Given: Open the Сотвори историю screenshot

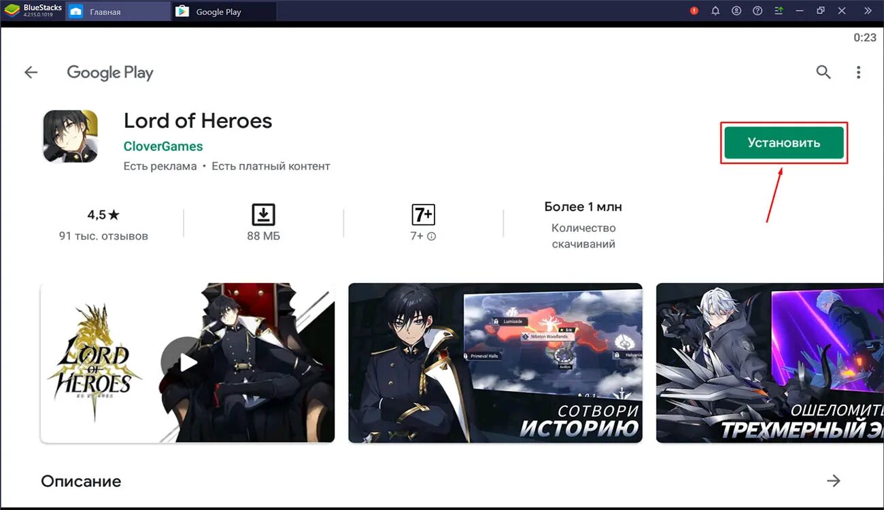Looking at the screenshot, I should pos(495,363).
